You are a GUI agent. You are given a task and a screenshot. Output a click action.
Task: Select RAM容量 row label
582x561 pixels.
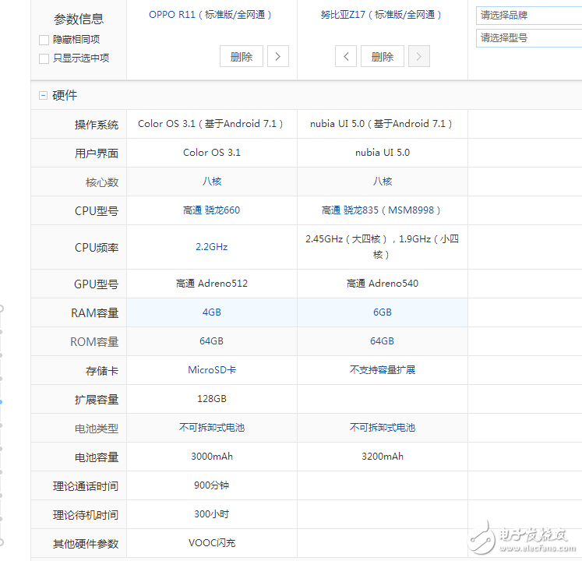coord(94,313)
